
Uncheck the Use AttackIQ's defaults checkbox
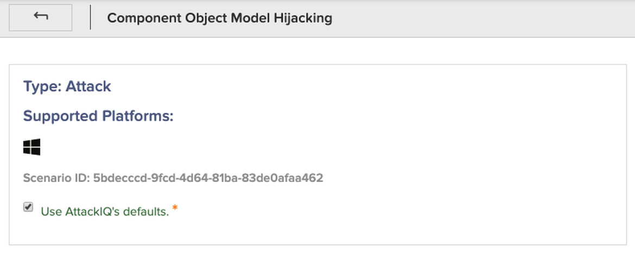(x=28, y=207)
